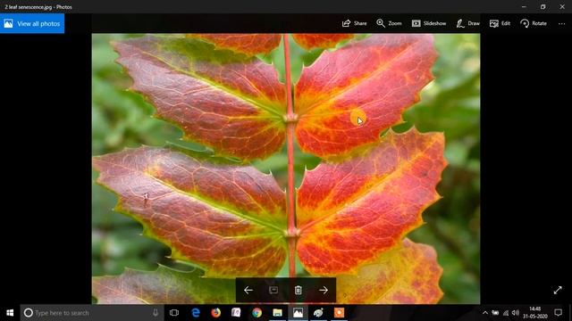Open the Share option

354,23
